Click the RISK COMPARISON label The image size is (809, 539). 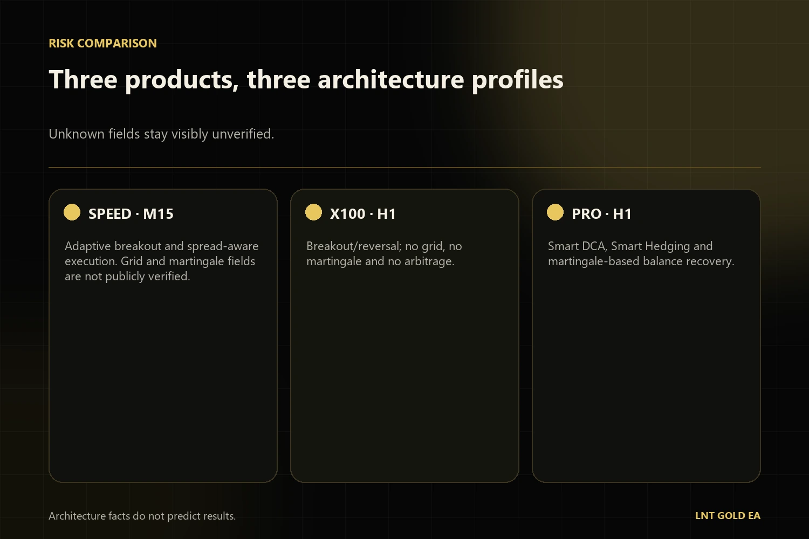click(102, 44)
